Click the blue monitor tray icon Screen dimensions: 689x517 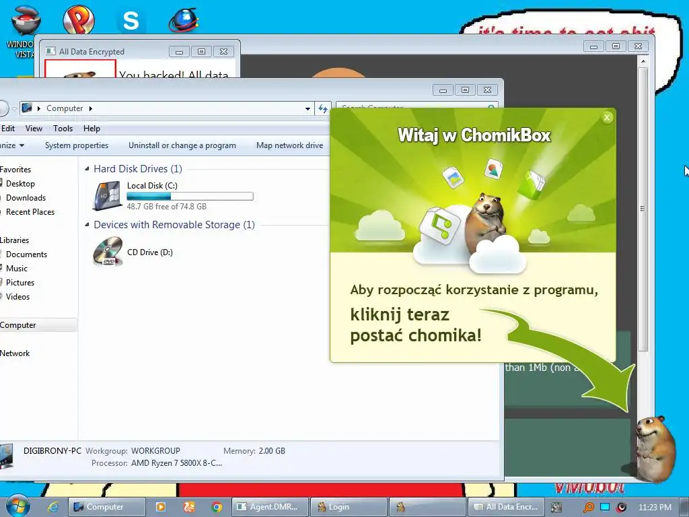tap(605, 507)
